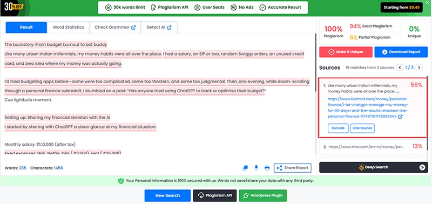This screenshot has width=432, height=204.
Task: Click the green shield security icon
Action: pyautogui.click(x=120, y=181)
